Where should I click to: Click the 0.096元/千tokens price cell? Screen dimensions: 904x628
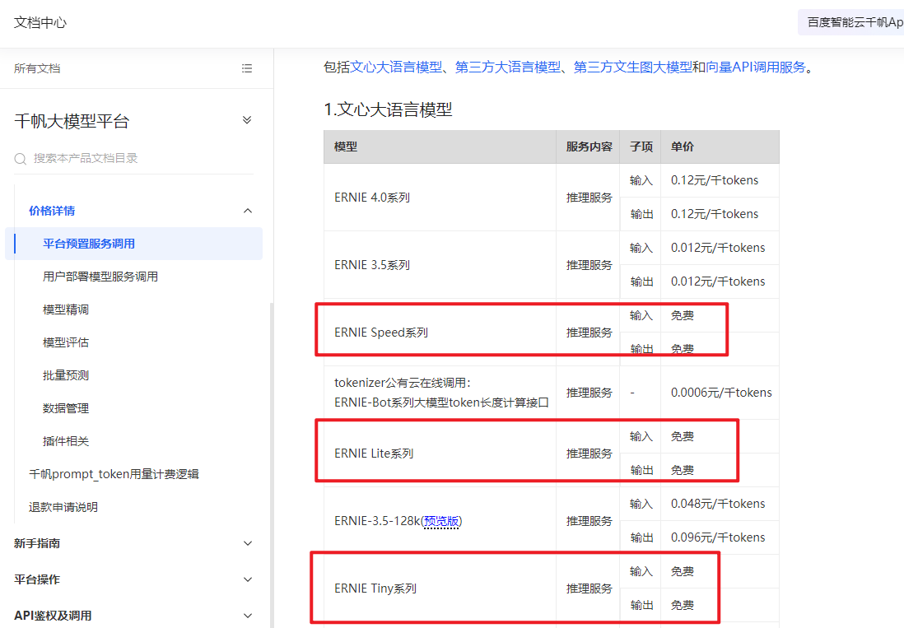(x=720, y=537)
